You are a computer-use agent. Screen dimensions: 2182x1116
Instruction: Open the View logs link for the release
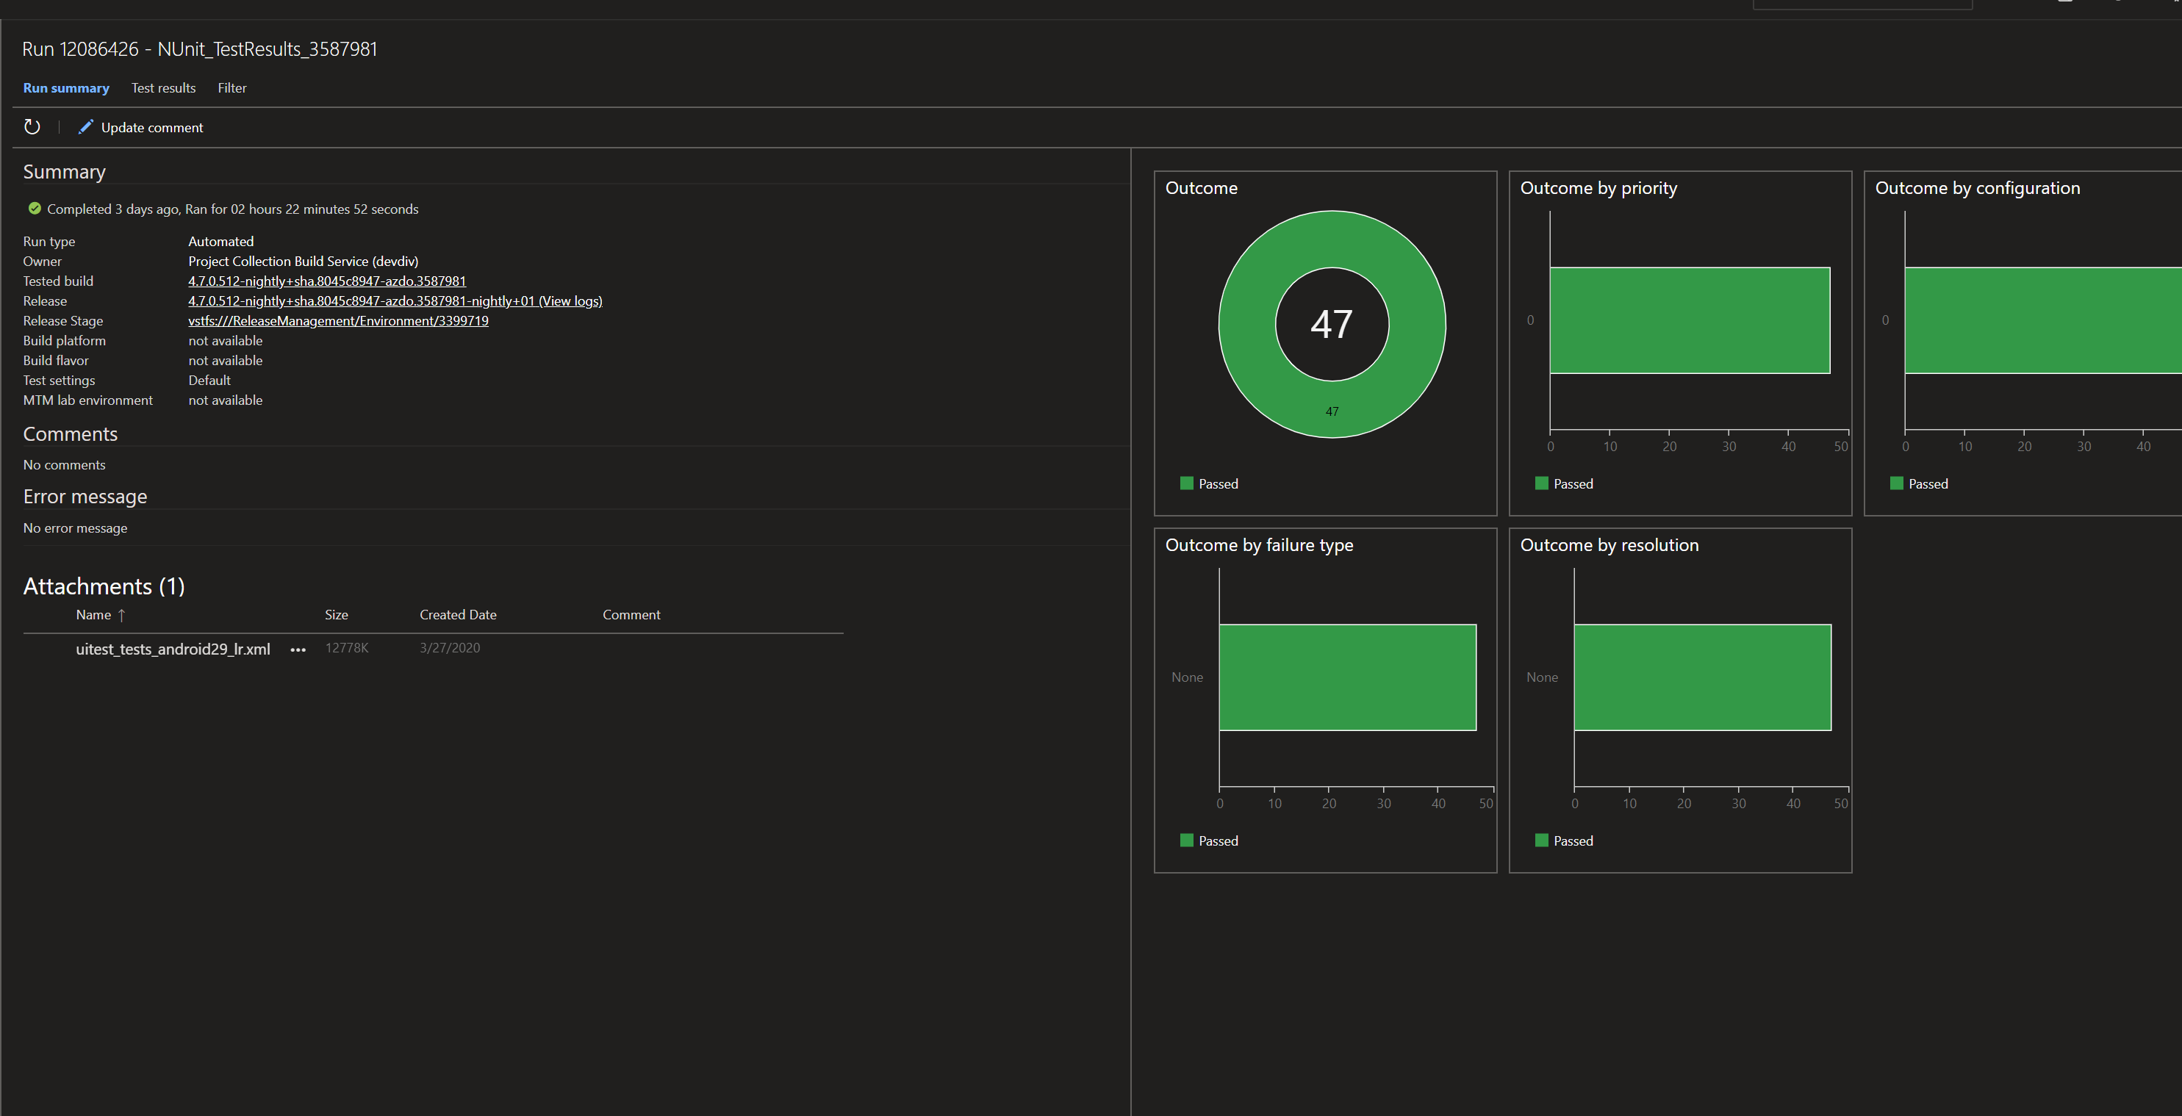(x=571, y=300)
